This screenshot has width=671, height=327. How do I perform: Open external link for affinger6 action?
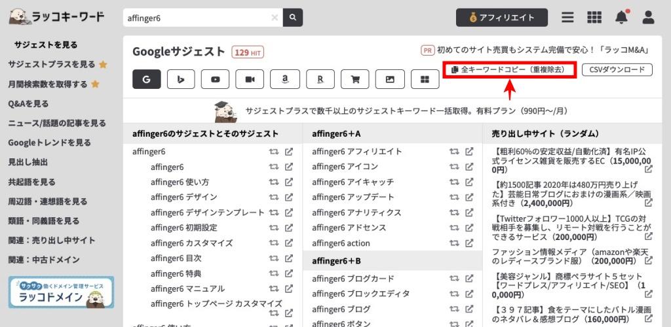(x=469, y=243)
